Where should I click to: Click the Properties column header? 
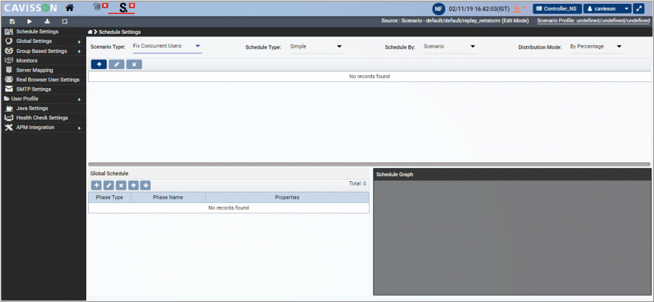click(287, 197)
